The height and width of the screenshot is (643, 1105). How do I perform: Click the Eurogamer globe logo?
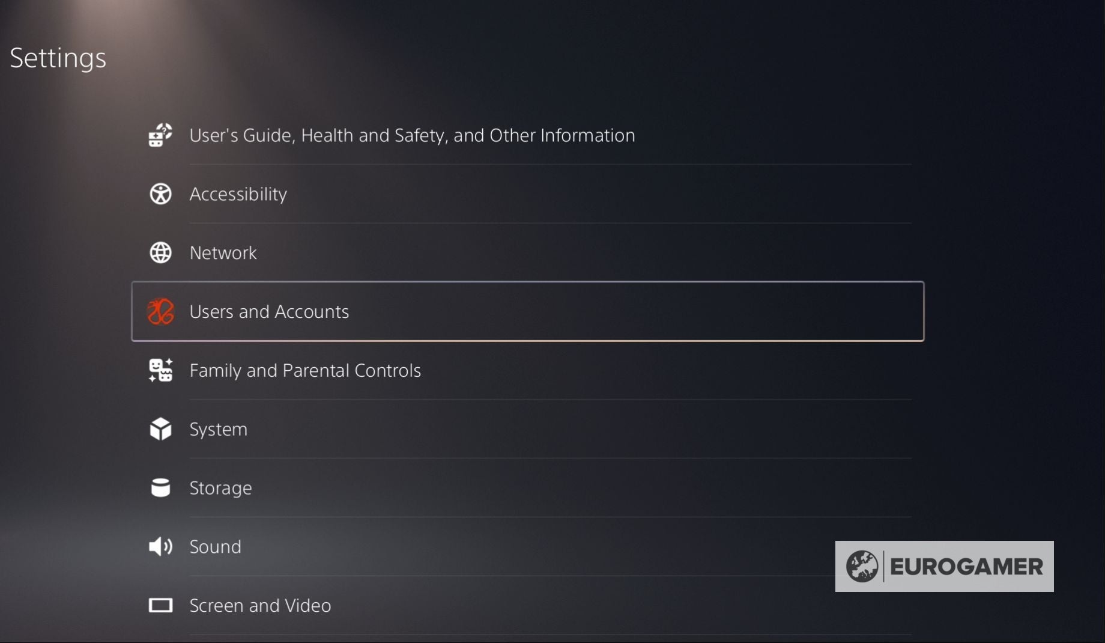pyautogui.click(x=863, y=566)
